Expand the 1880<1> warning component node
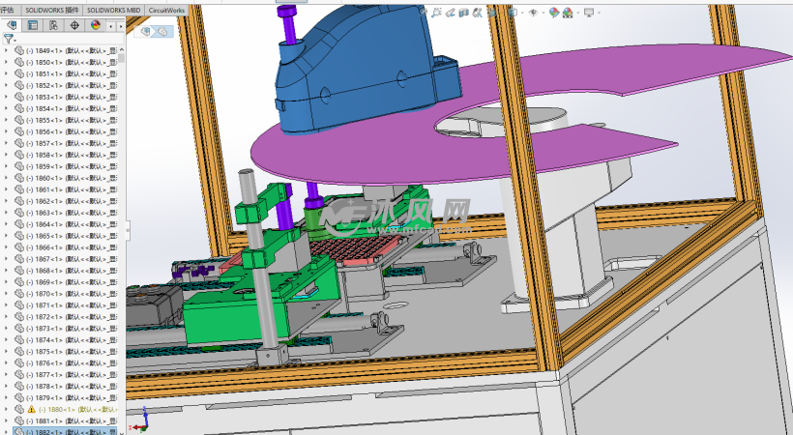793x435 pixels. coord(7,410)
